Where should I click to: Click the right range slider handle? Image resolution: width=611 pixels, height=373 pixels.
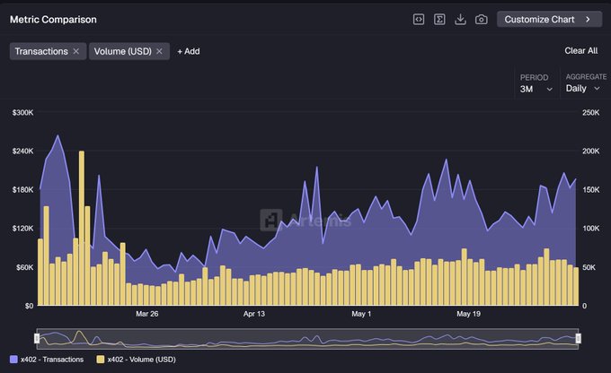click(x=579, y=338)
